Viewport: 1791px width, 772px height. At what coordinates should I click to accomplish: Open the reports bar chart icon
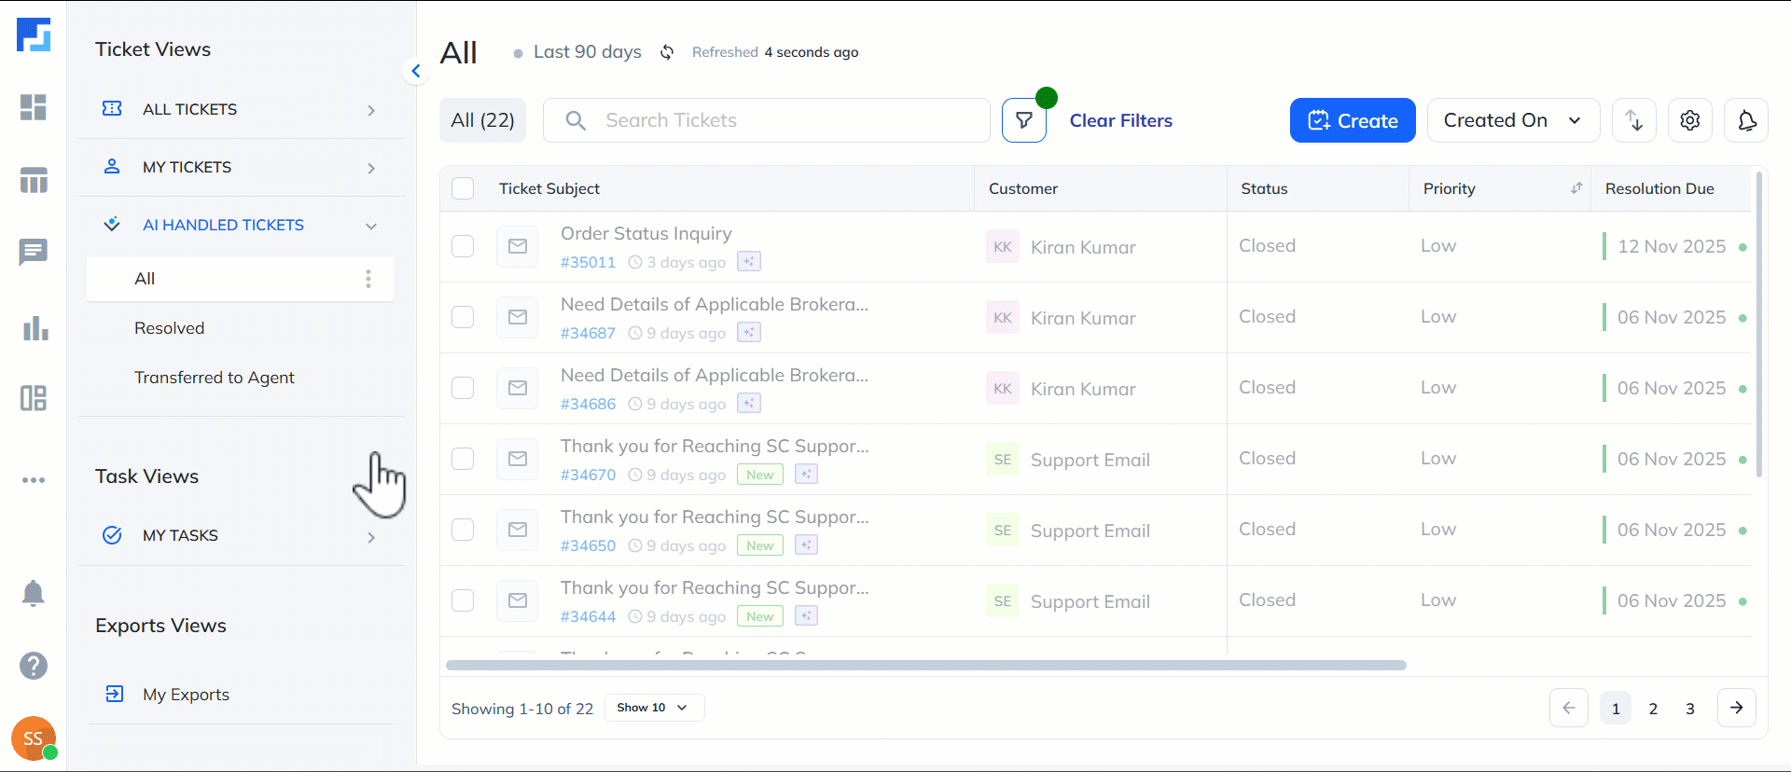35,328
